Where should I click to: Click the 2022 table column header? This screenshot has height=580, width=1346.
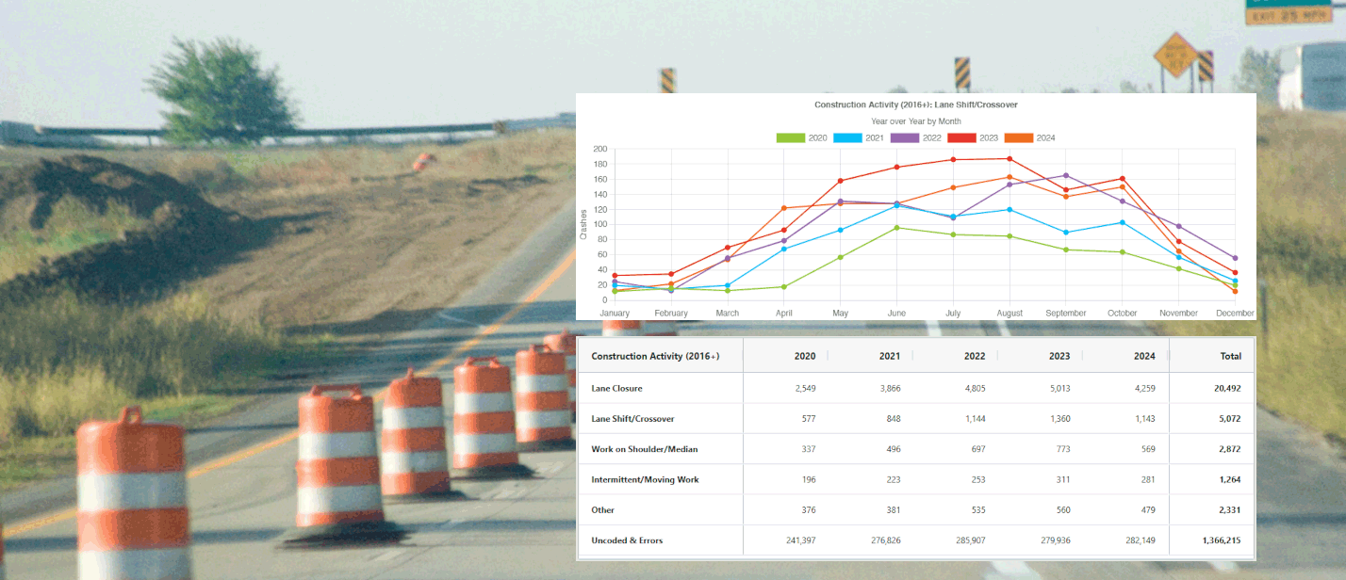(975, 356)
